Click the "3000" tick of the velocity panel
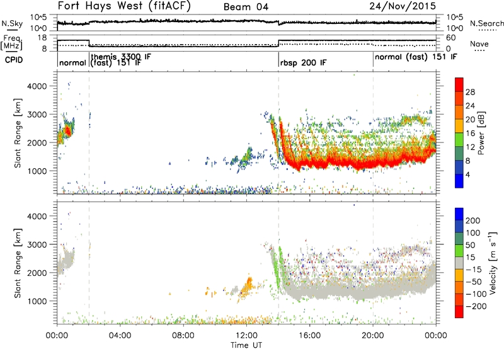Viewport: 504px width, 349px height. 37,244
